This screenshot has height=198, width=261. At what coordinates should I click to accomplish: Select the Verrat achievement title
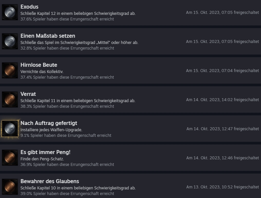pos(28,94)
